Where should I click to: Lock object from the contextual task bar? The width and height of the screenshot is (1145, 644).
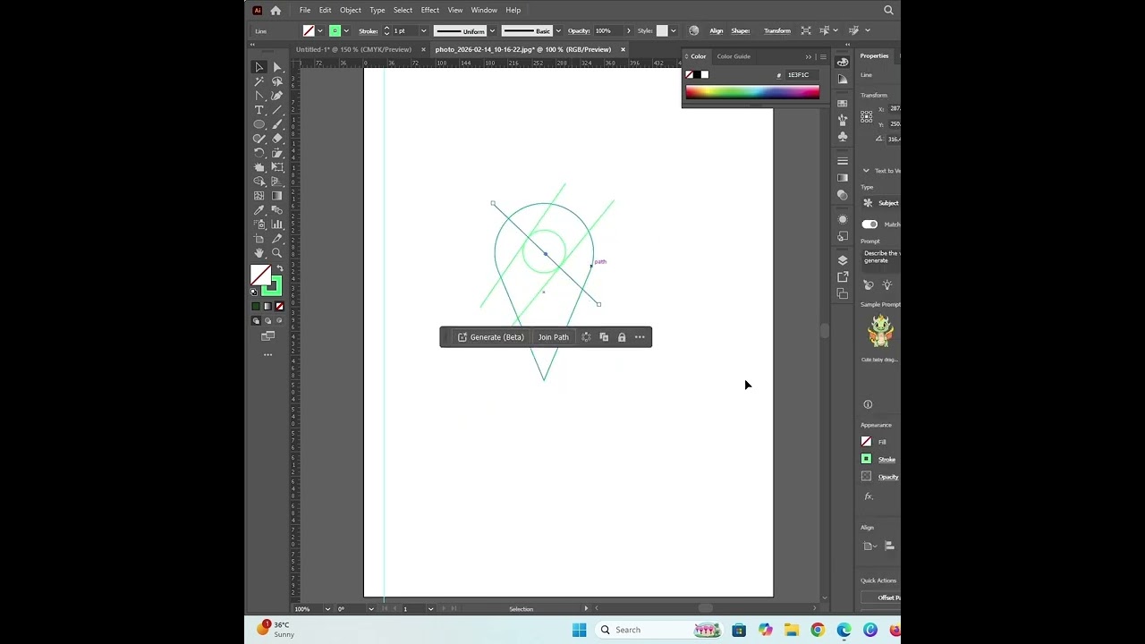click(x=622, y=337)
